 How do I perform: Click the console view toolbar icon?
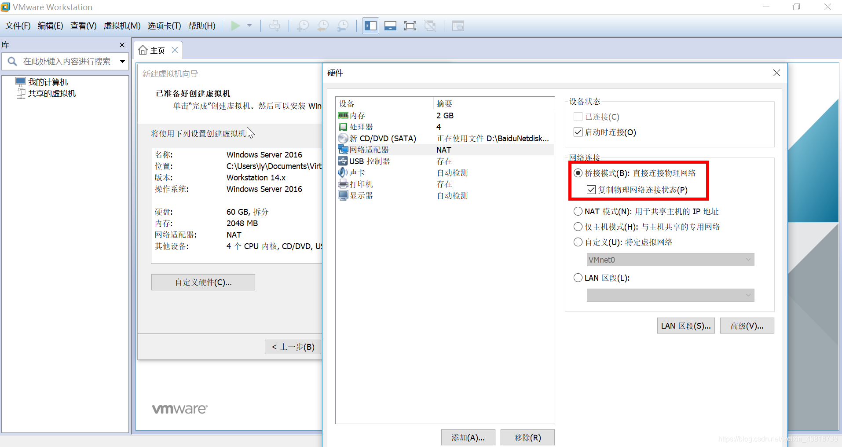tap(458, 26)
